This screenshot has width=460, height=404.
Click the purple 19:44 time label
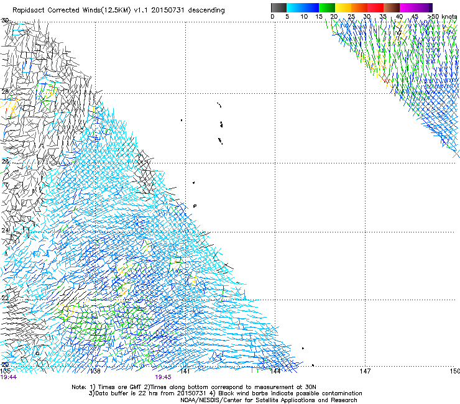pos(9,377)
